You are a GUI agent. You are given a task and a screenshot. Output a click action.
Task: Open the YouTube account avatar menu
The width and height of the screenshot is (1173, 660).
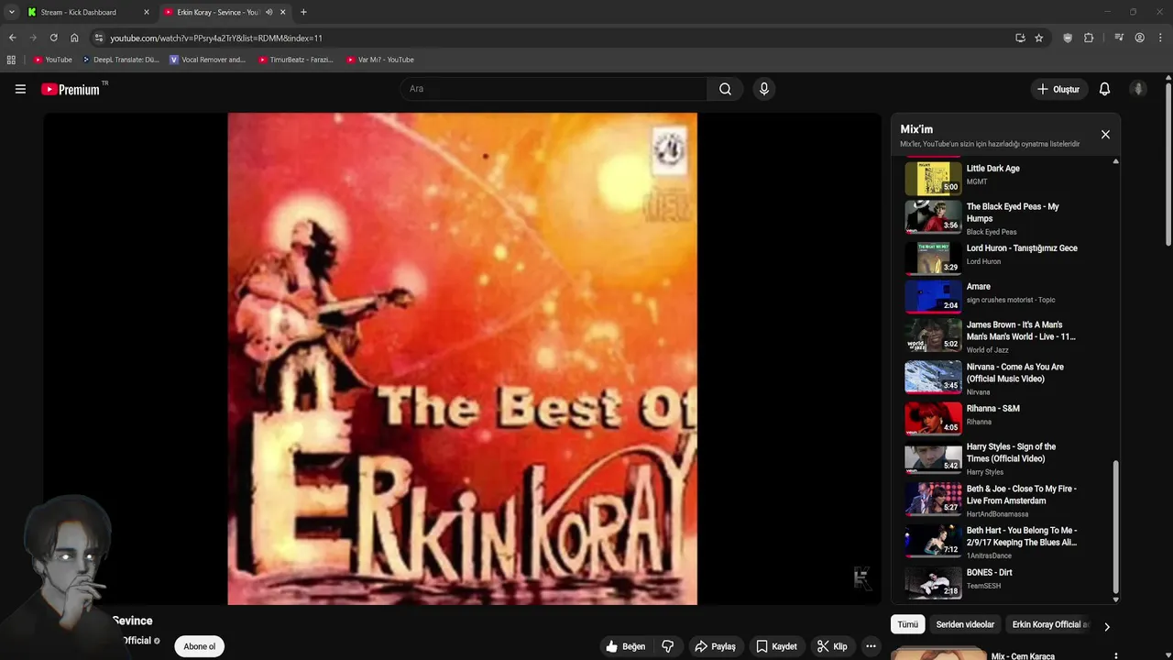(1138, 89)
